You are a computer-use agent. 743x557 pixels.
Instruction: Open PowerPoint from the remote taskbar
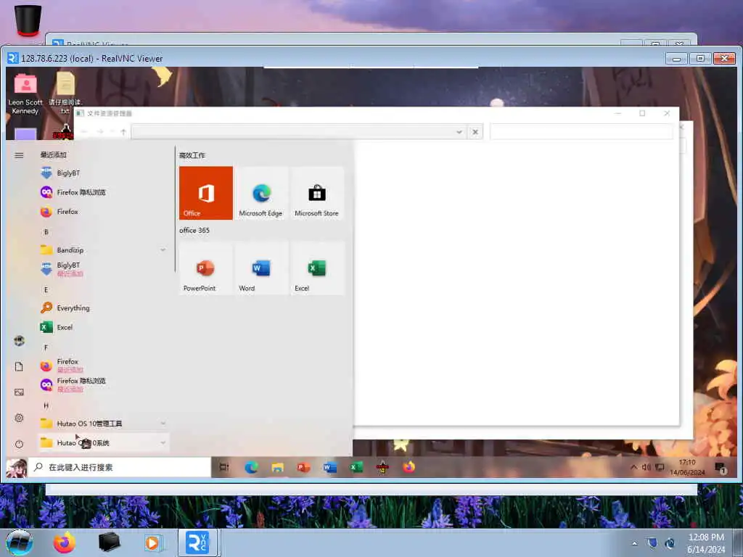303,468
